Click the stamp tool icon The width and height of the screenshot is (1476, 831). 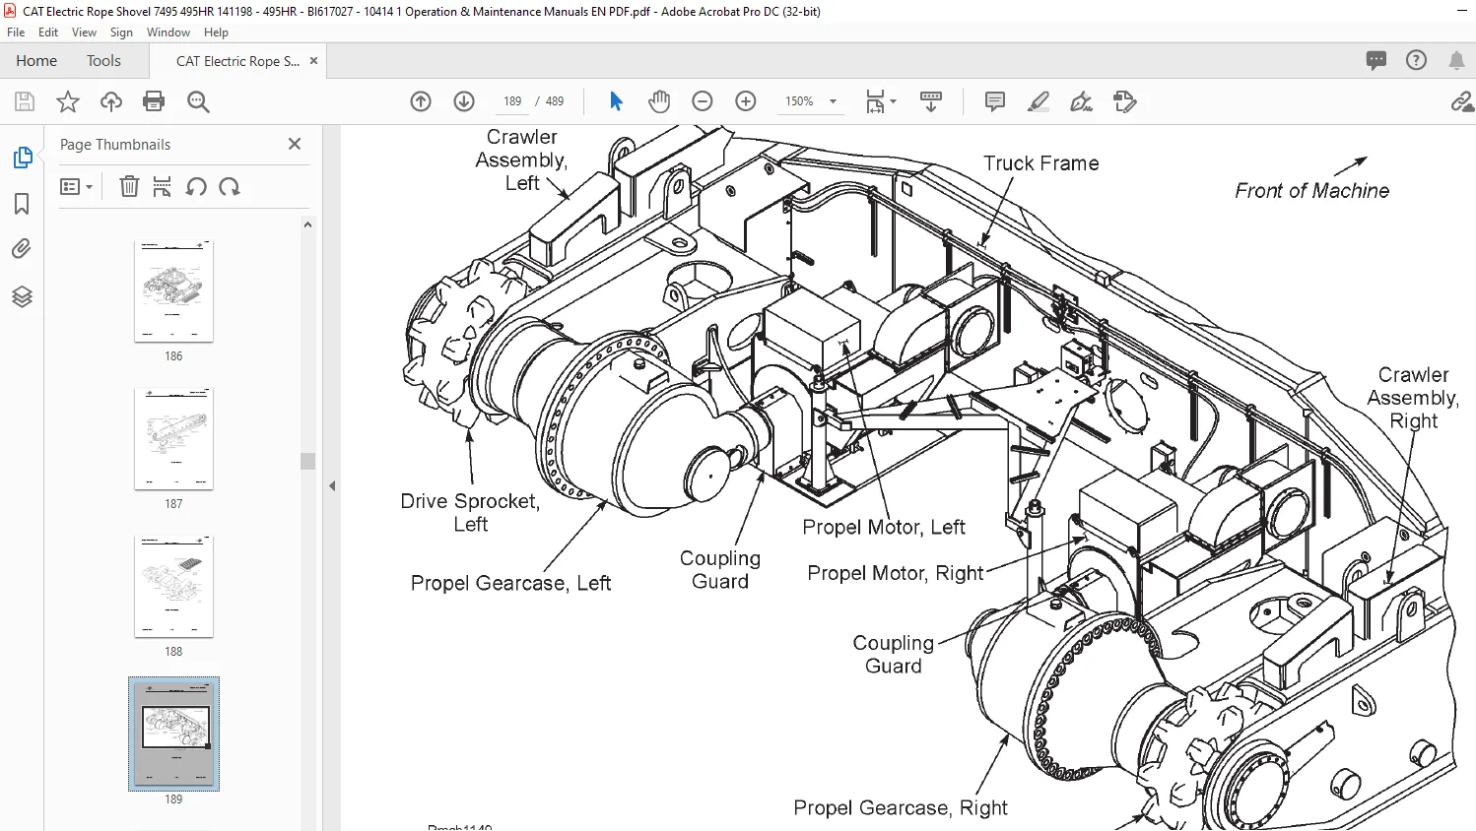(1124, 101)
